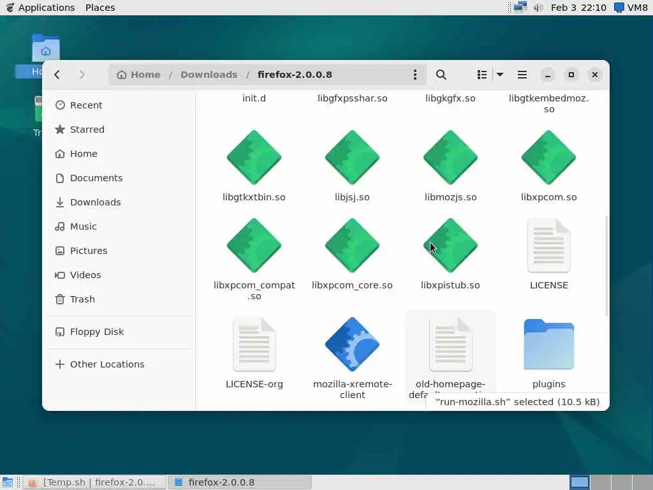Click the libgfxpsshar.so file name label
Viewport: 653px width, 490px height.
click(352, 98)
